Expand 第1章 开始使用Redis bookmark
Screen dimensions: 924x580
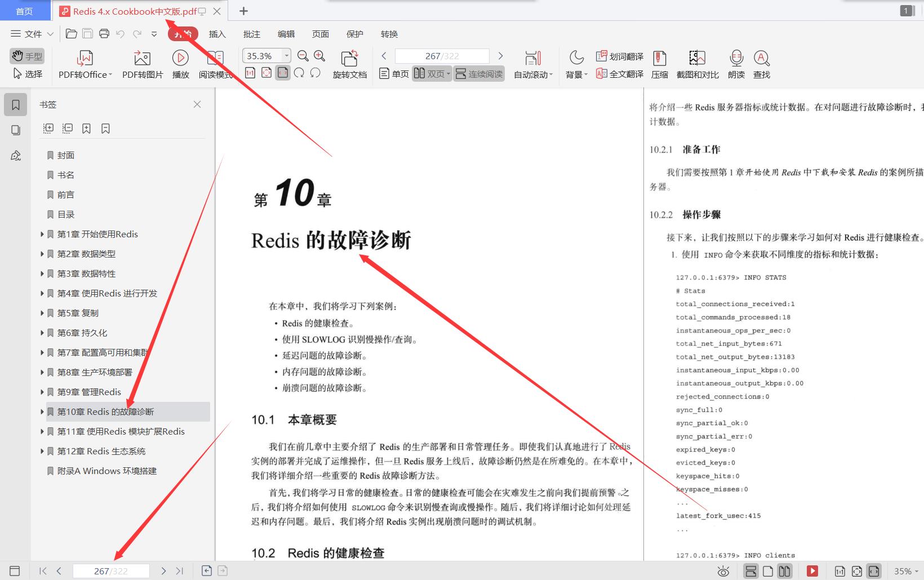coord(42,234)
